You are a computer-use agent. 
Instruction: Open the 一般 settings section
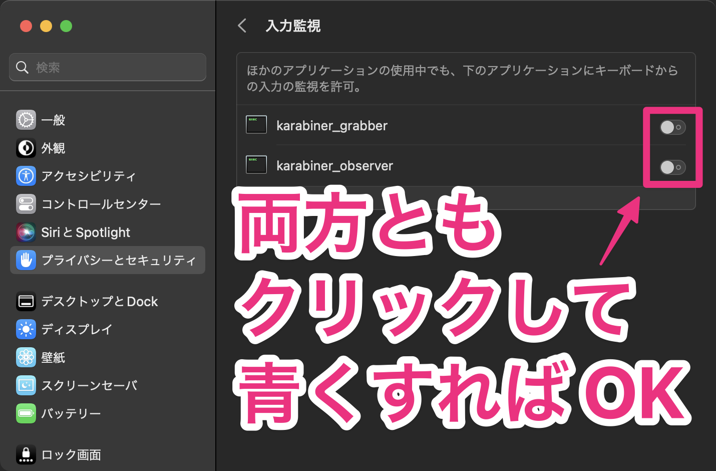point(26,120)
